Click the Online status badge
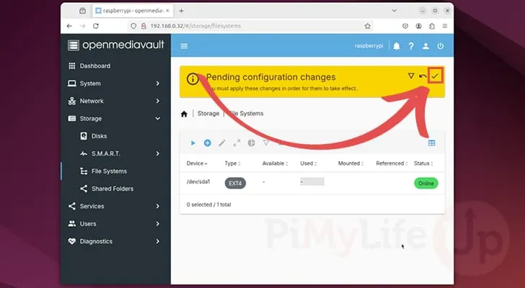The width and height of the screenshot is (525, 288). pyautogui.click(x=426, y=184)
